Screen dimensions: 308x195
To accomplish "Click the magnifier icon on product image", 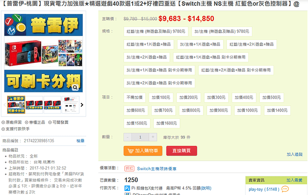I will point(75,87).
